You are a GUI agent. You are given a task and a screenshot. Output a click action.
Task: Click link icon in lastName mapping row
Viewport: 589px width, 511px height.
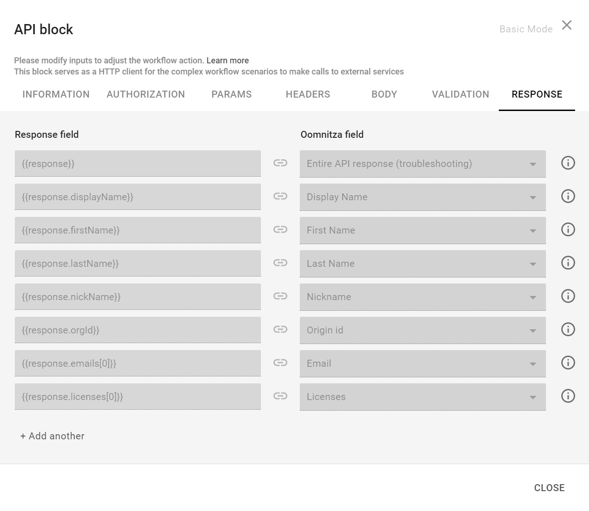pos(280,263)
